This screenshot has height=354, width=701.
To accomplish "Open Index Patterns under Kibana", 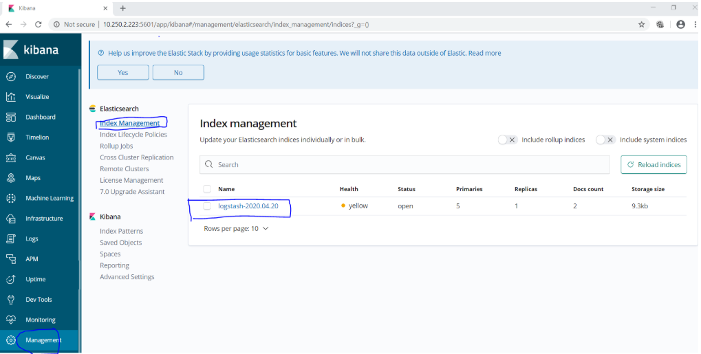I will tap(121, 231).
